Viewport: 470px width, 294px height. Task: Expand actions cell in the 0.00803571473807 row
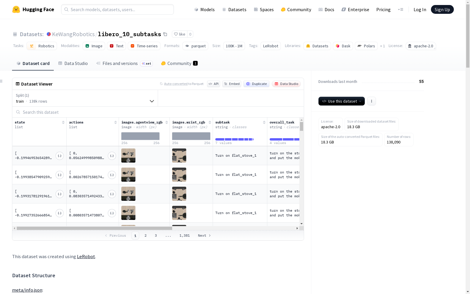coord(112,213)
